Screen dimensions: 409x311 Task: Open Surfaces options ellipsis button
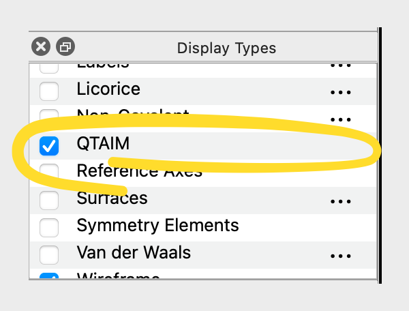pyautogui.click(x=339, y=201)
